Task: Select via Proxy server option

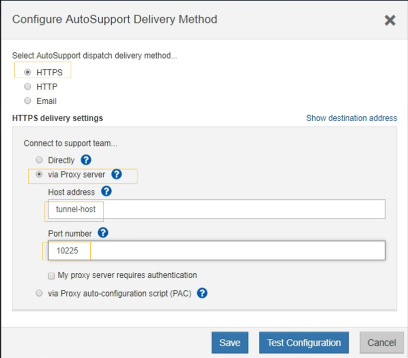Action: 39,175
